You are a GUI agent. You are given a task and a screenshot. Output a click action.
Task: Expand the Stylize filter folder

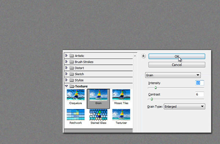point(66,80)
